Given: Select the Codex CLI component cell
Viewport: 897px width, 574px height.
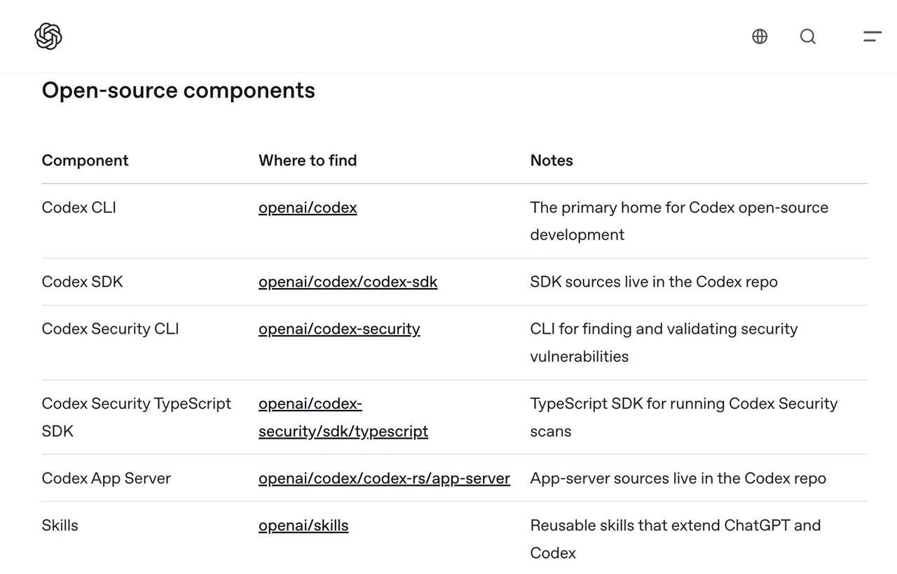Looking at the screenshot, I should coord(79,207).
